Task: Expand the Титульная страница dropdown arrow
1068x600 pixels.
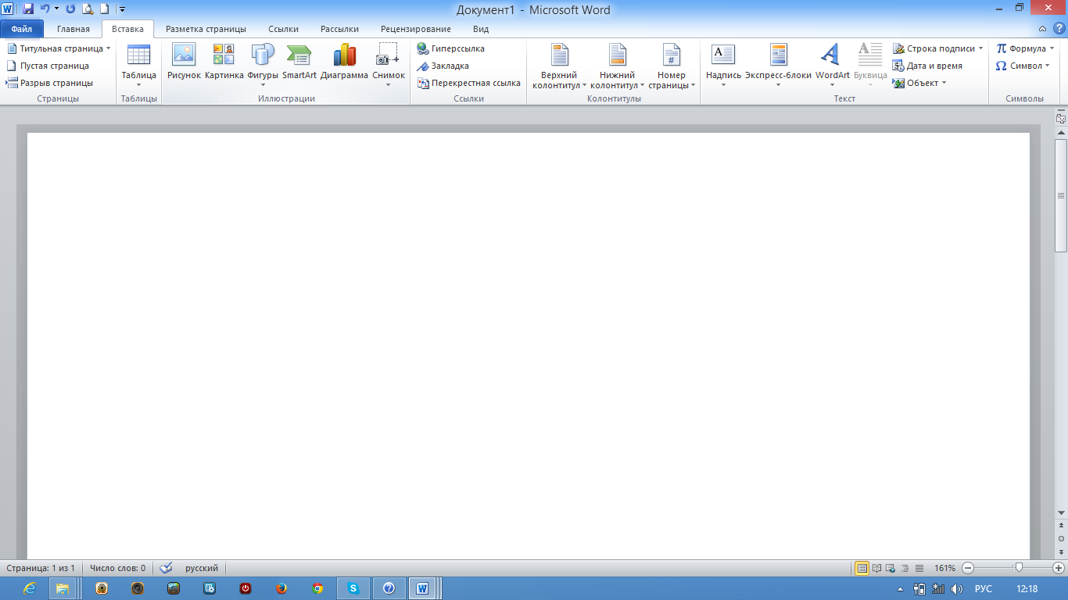Action: coord(108,48)
